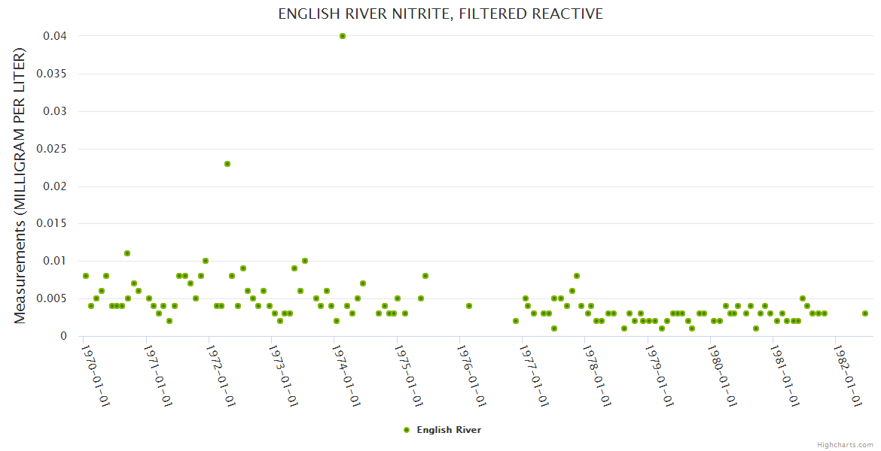Click the Measurements y-axis title
Screen dimensions: 881x451
coord(20,186)
